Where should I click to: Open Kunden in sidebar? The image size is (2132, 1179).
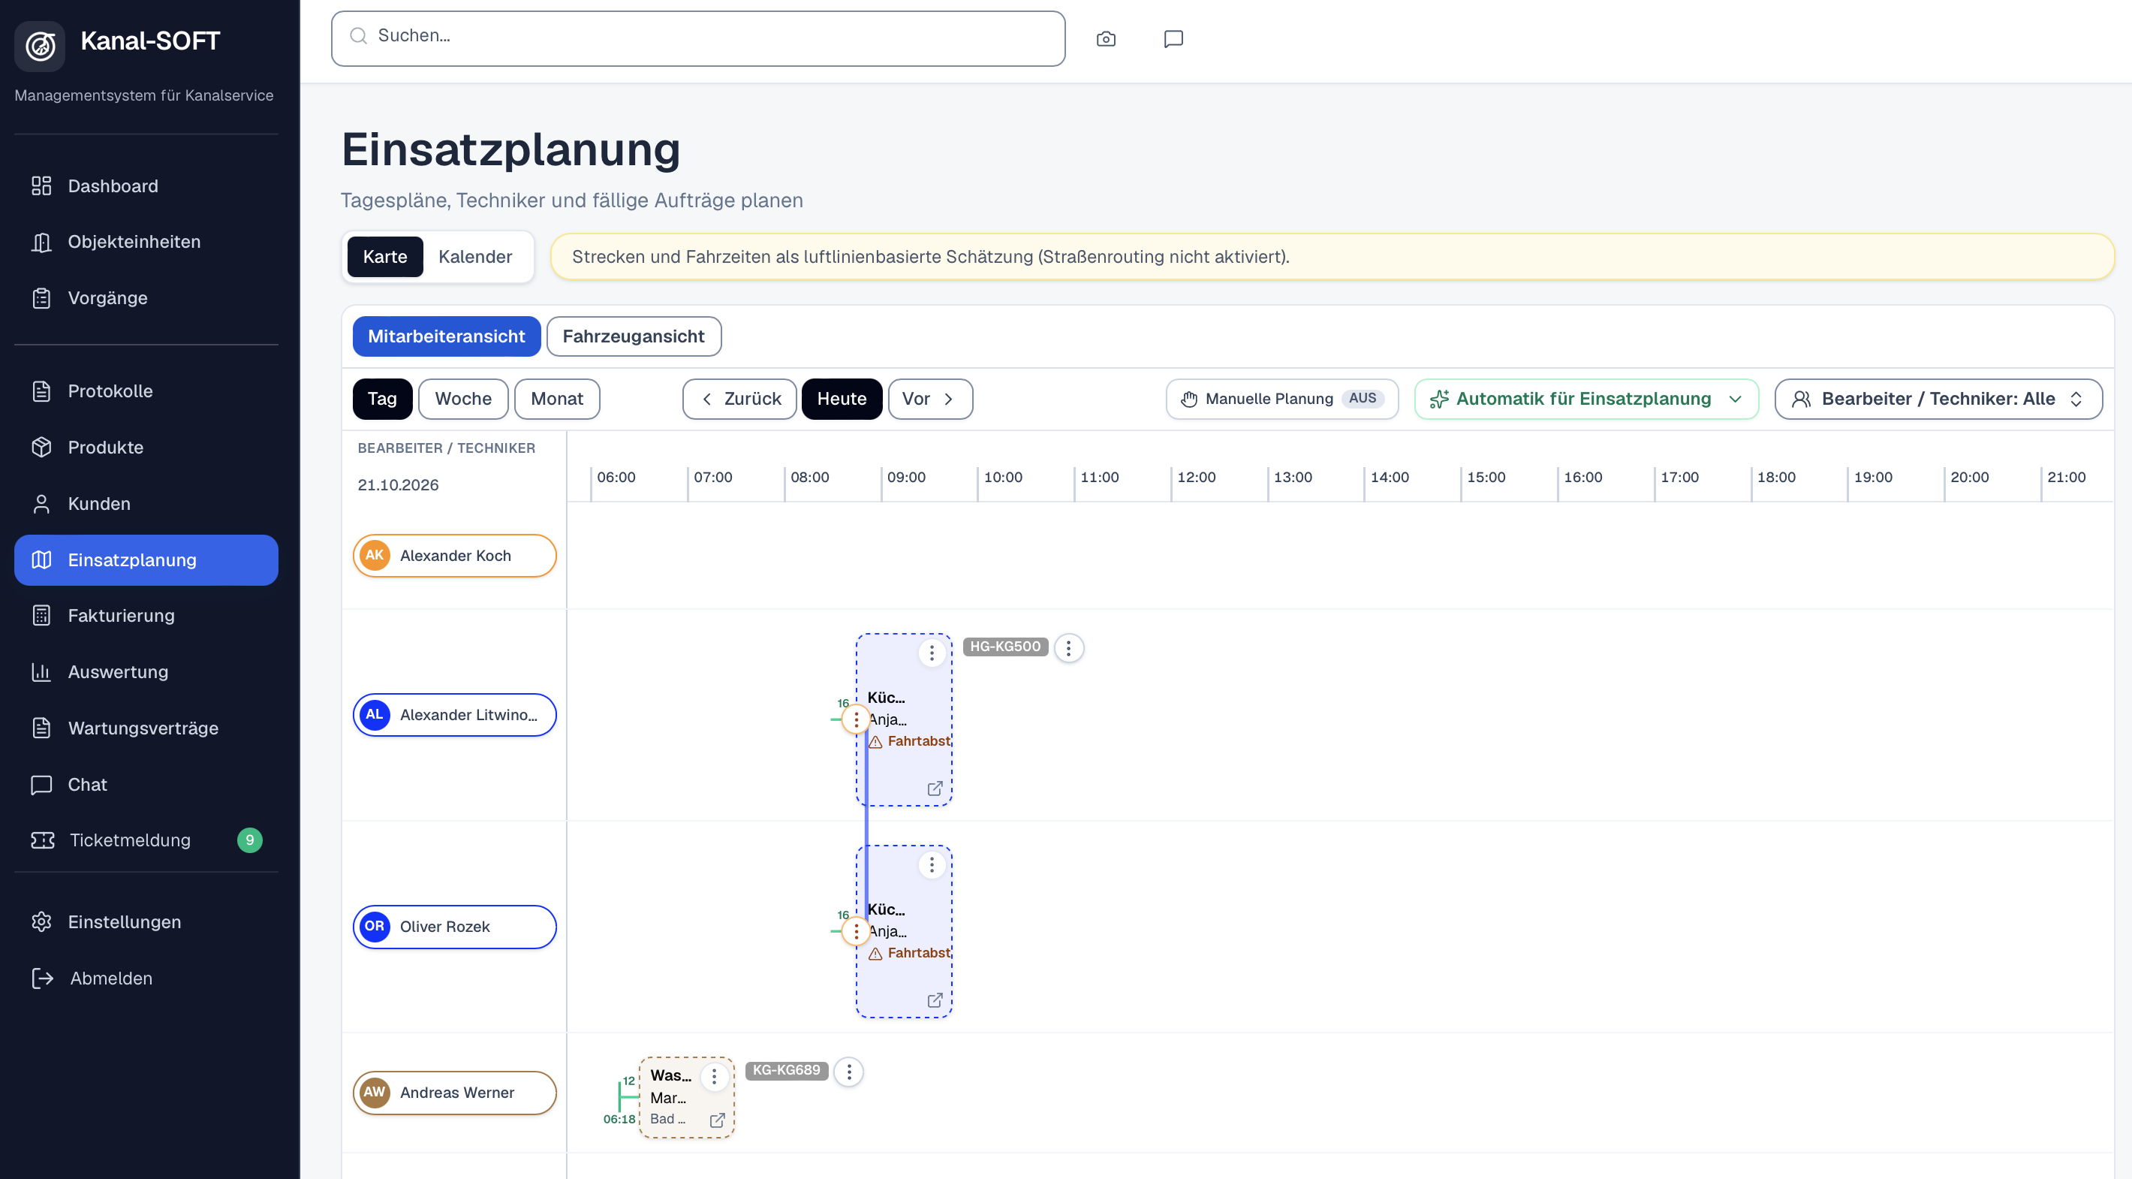pyautogui.click(x=146, y=503)
